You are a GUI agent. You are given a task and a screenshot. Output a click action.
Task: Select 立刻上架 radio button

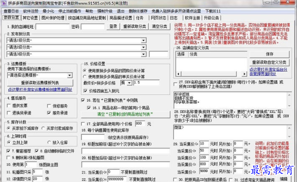point(9,142)
